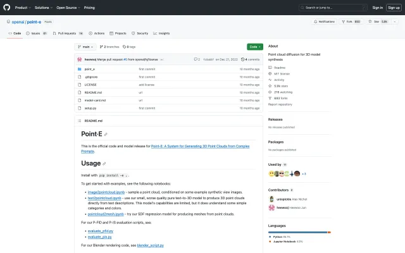This screenshot has height=253, width=405.
Task: Open the tags list
Action: click(x=130, y=47)
